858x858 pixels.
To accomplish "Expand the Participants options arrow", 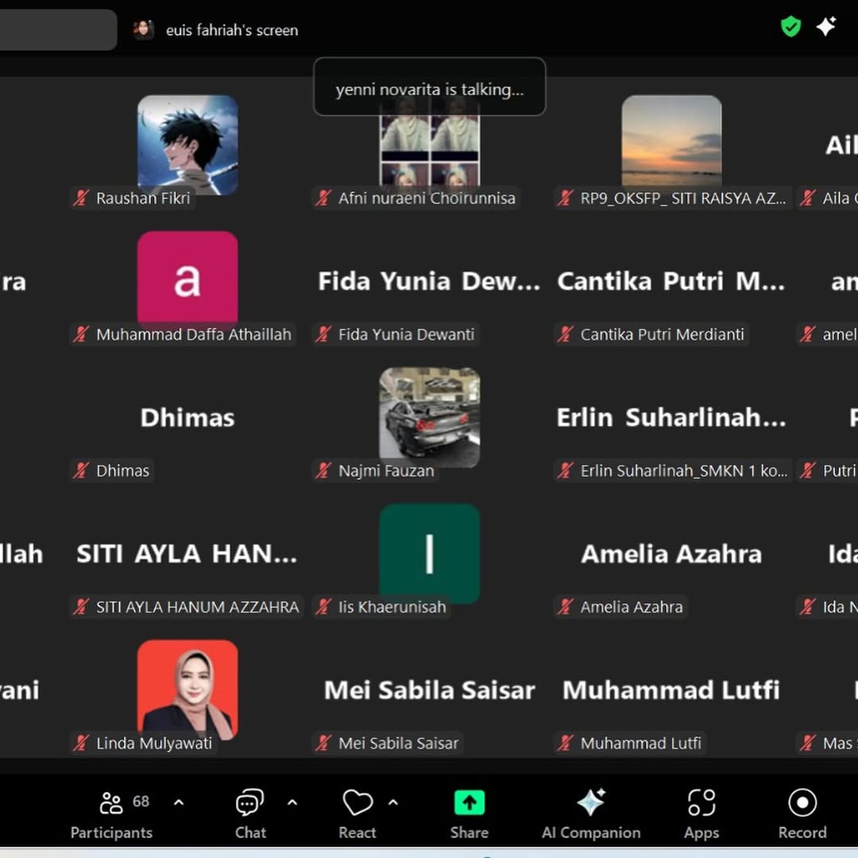I will tap(179, 802).
